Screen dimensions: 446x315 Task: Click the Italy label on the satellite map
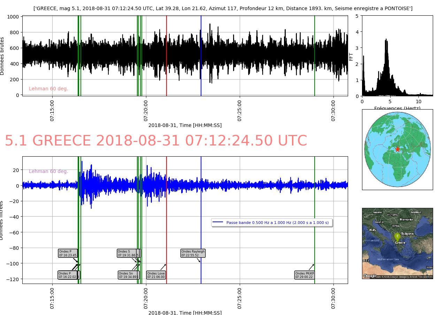[373, 230]
